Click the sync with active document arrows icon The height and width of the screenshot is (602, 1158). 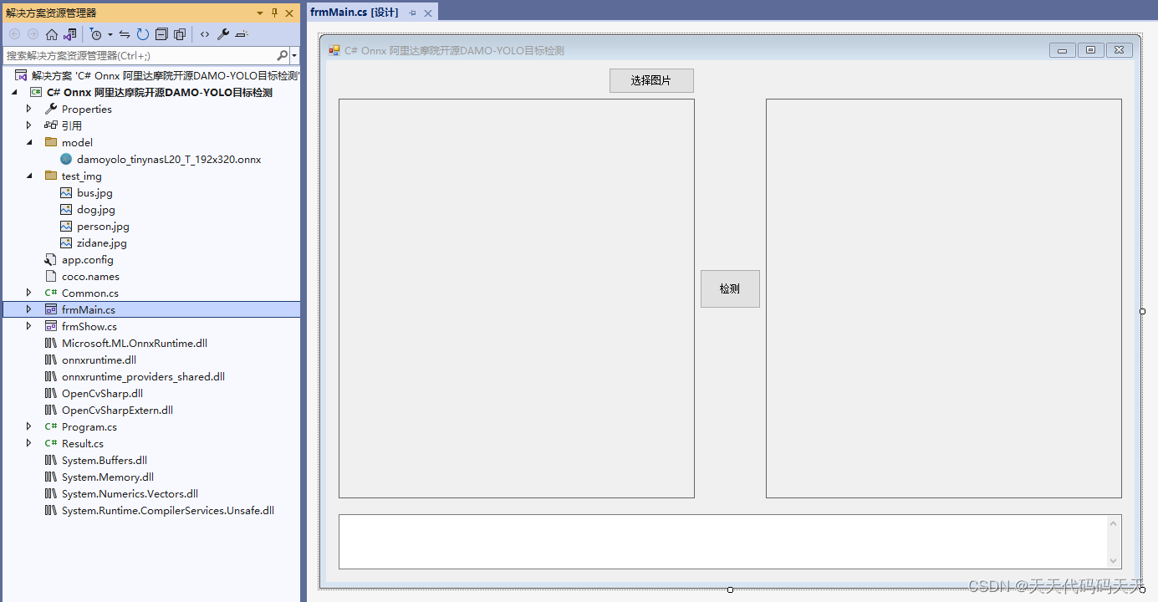pos(125,34)
